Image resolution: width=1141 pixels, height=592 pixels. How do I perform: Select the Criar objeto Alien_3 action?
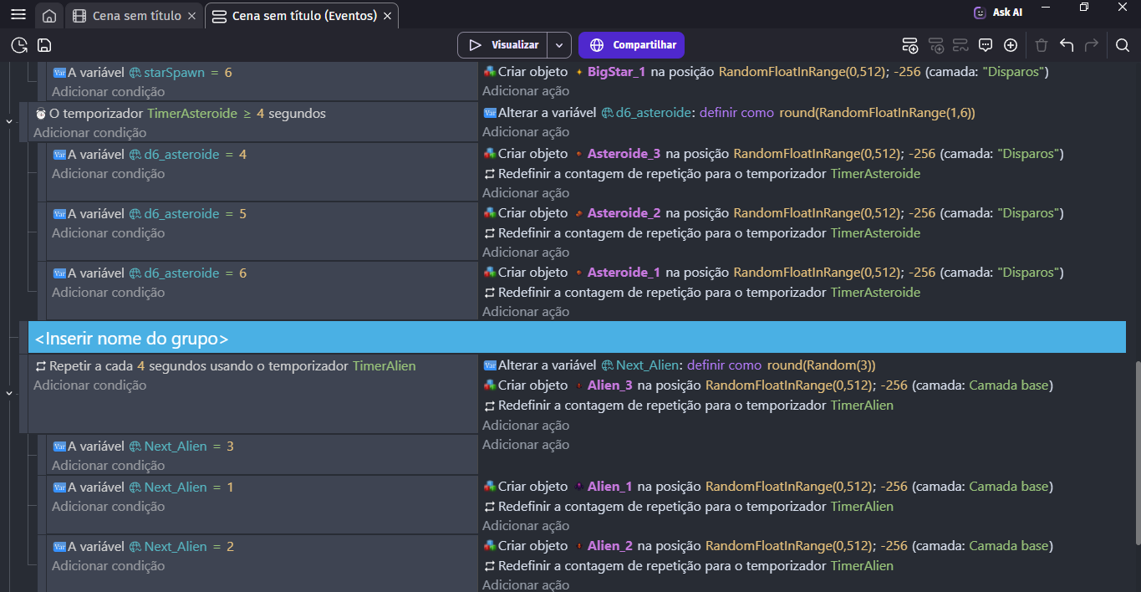pos(767,385)
